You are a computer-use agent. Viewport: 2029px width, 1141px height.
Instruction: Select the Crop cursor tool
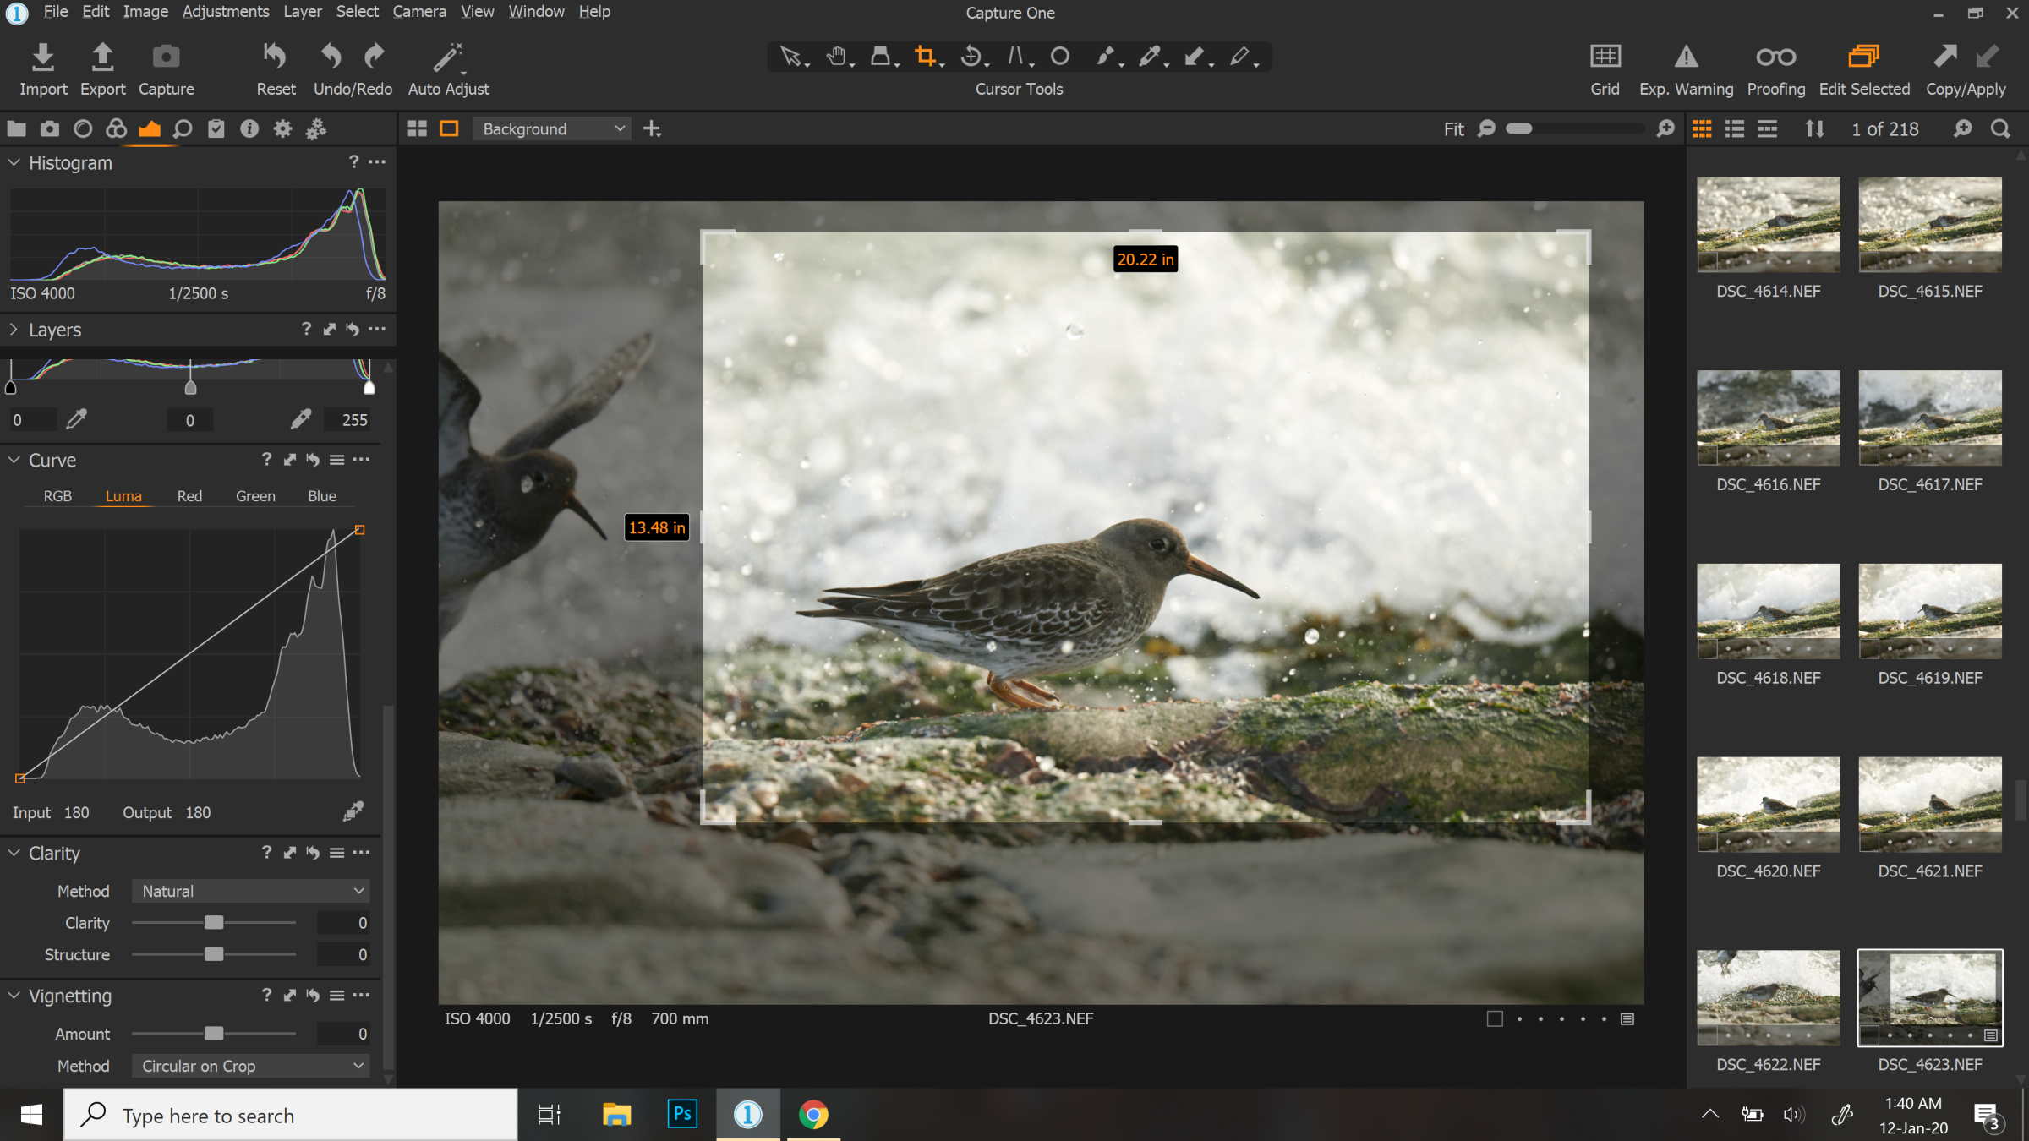click(926, 57)
